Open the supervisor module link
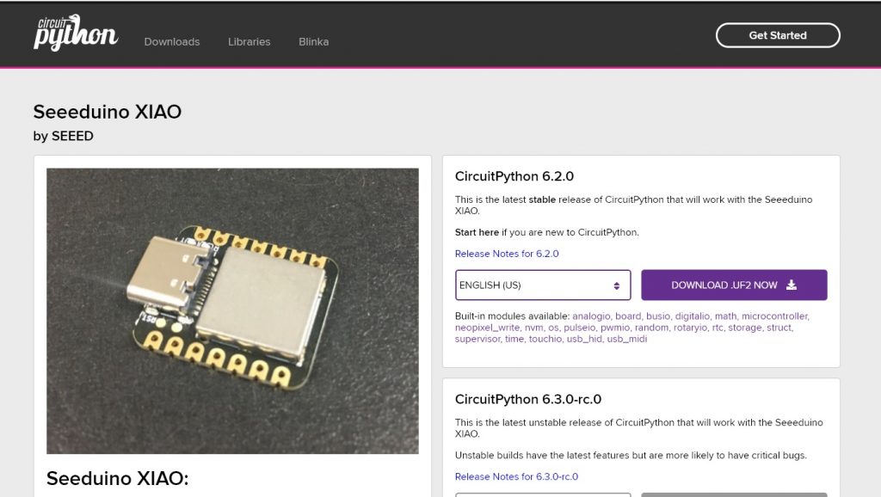881x497 pixels. click(477, 339)
